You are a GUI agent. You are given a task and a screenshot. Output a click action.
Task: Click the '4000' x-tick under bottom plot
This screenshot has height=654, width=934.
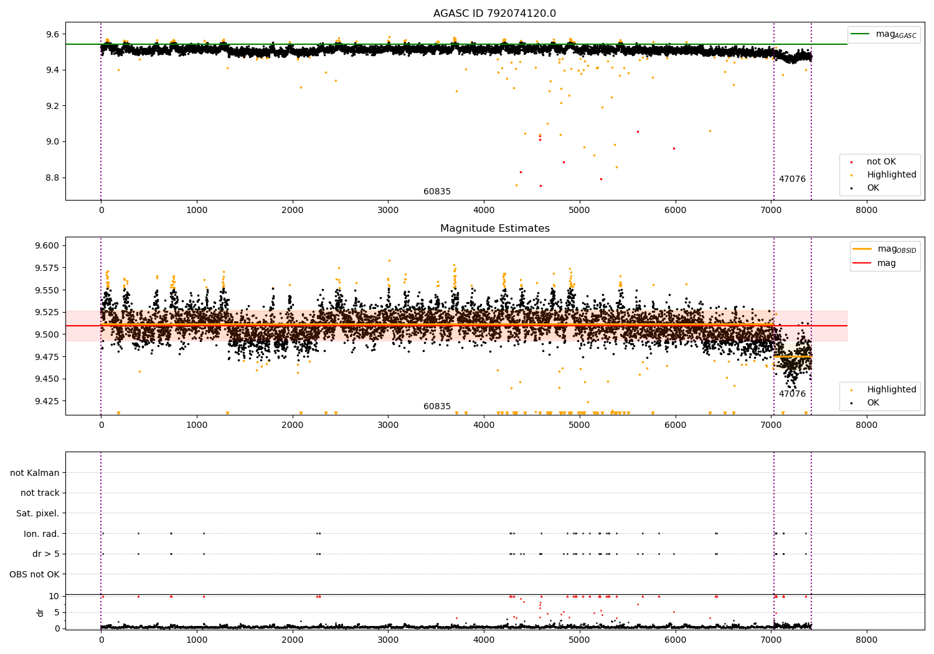click(x=484, y=640)
